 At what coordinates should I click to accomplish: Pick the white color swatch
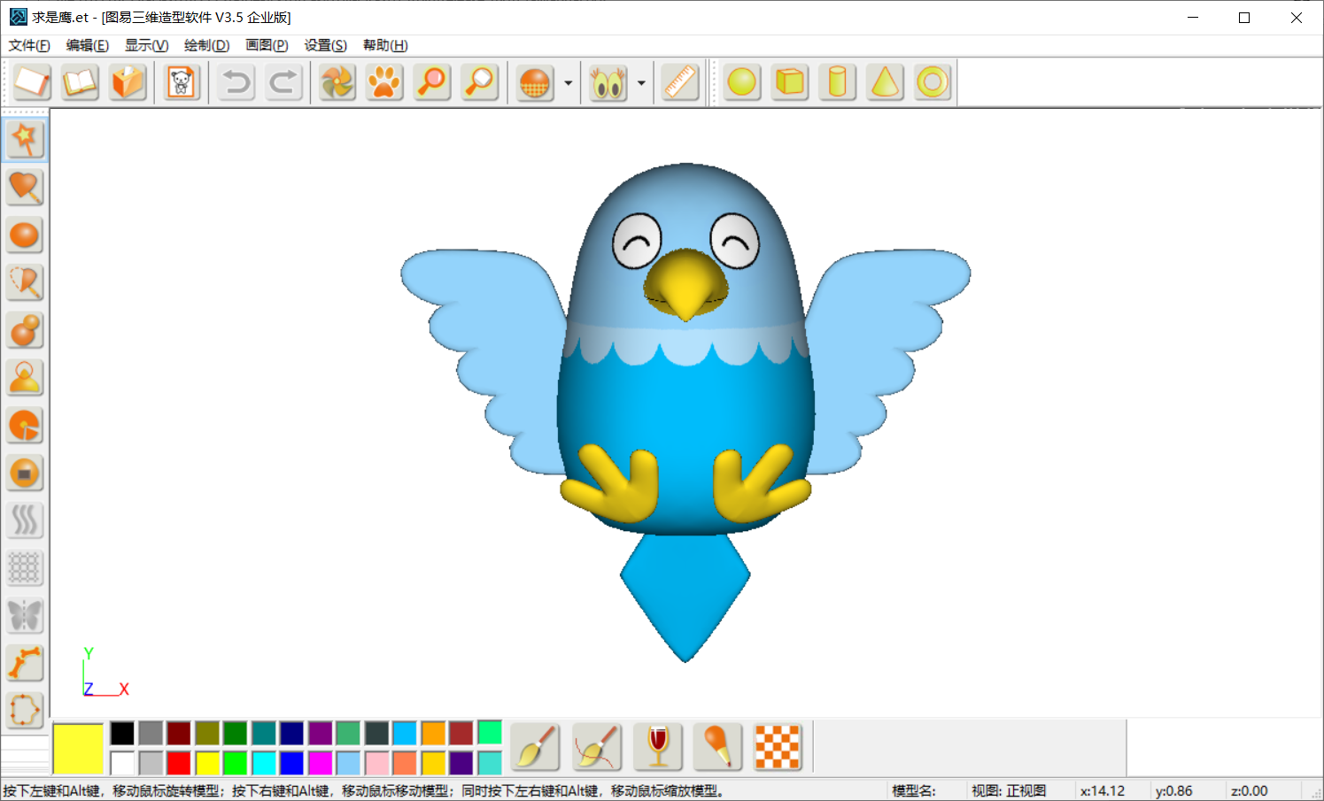(122, 763)
